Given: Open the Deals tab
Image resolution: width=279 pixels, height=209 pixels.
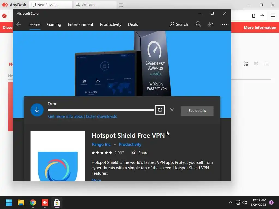Looking at the screenshot, I should (x=133, y=24).
